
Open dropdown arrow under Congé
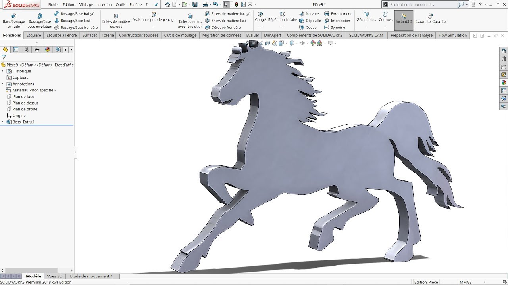click(x=260, y=28)
